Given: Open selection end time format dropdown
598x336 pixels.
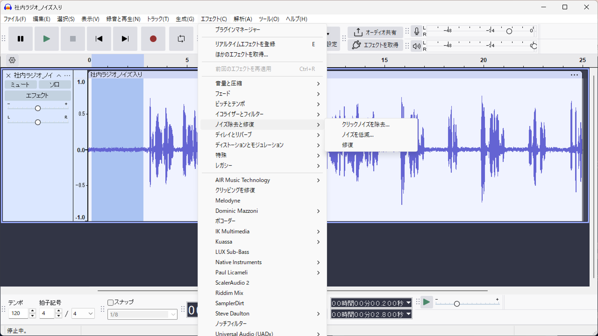Looking at the screenshot, I should pyautogui.click(x=408, y=314).
